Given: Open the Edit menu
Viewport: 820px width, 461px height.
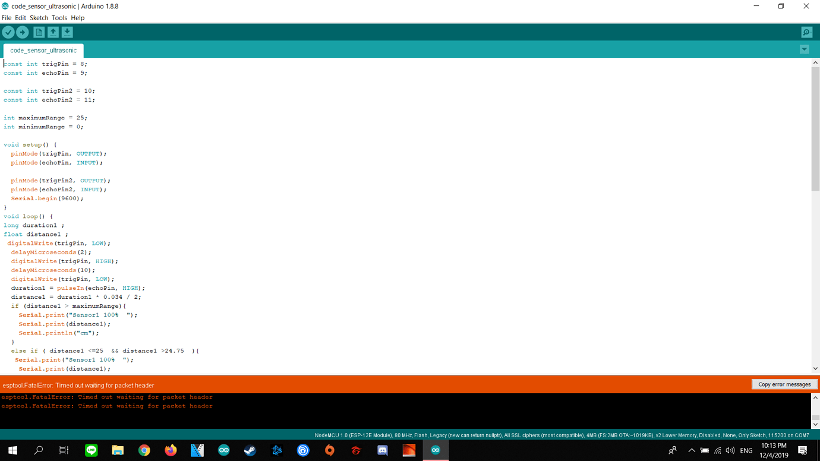Looking at the screenshot, I should (x=20, y=18).
